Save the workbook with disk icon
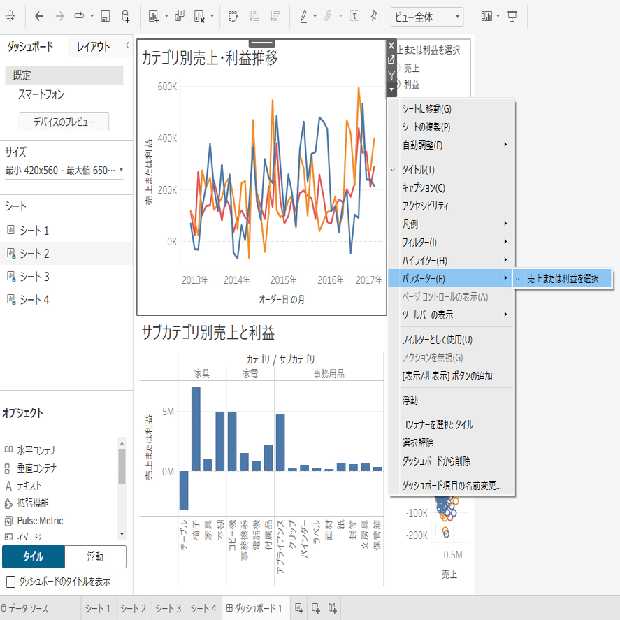 pos(105,16)
